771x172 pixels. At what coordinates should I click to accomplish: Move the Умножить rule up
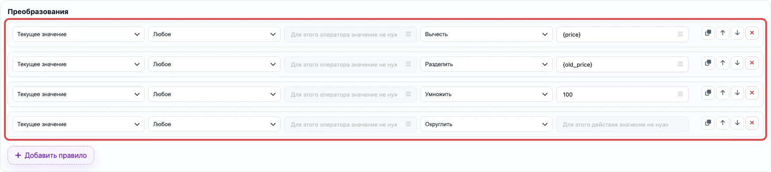tap(723, 93)
